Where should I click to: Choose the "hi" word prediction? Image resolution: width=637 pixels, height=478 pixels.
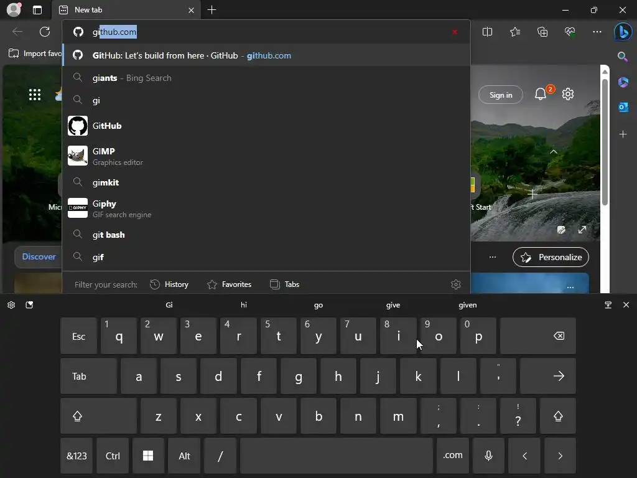coord(244,305)
